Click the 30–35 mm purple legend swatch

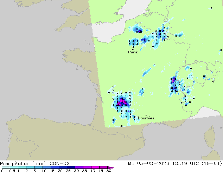(79, 167)
